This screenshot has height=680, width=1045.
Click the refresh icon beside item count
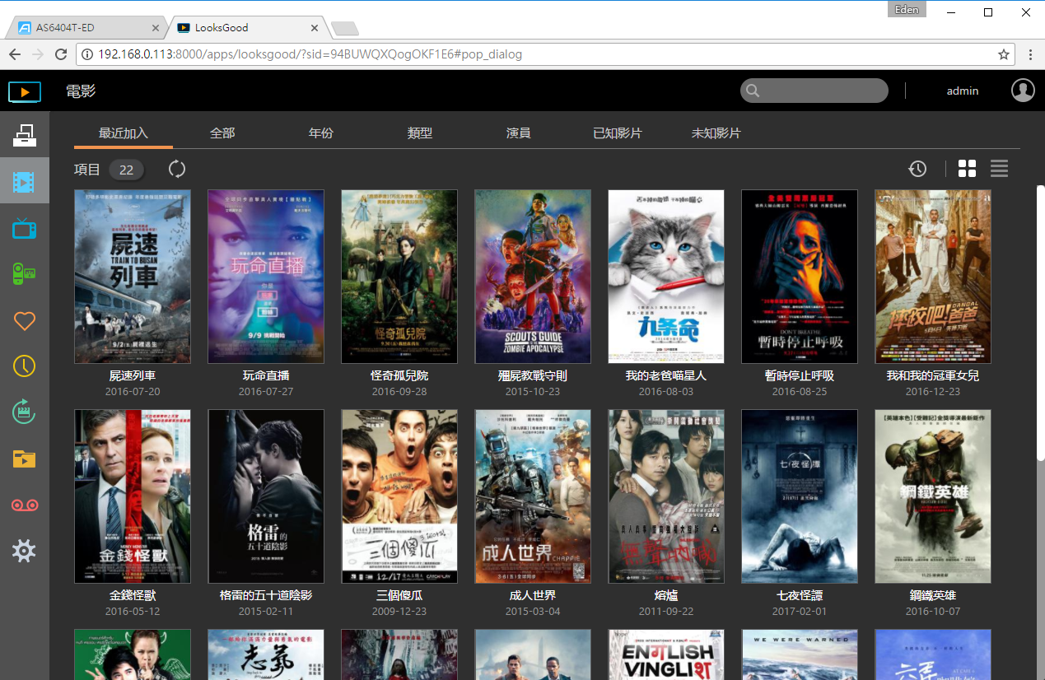[177, 170]
